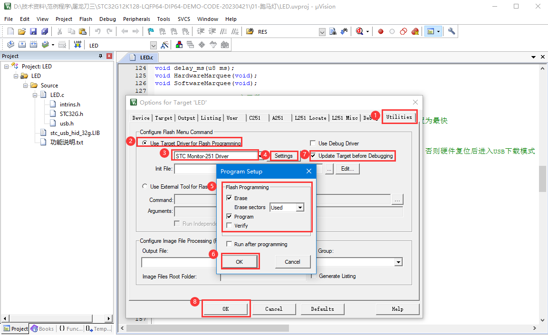Click OK in the Options for Target dialog
The image size is (548, 335).
point(226,309)
